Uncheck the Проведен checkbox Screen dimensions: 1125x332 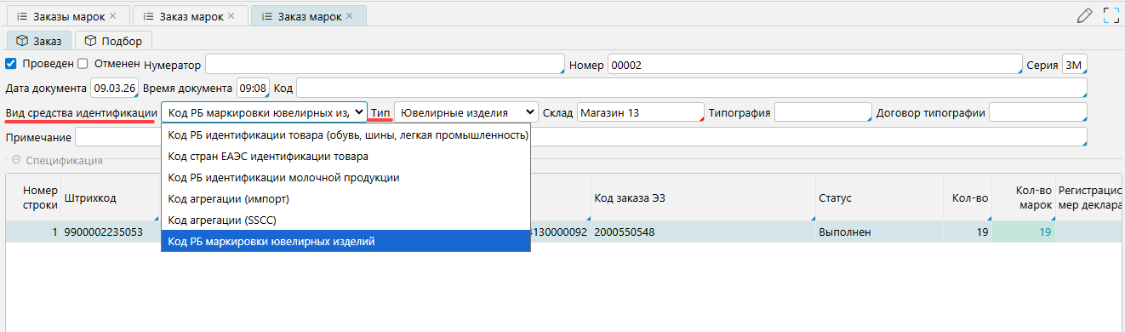click(11, 63)
